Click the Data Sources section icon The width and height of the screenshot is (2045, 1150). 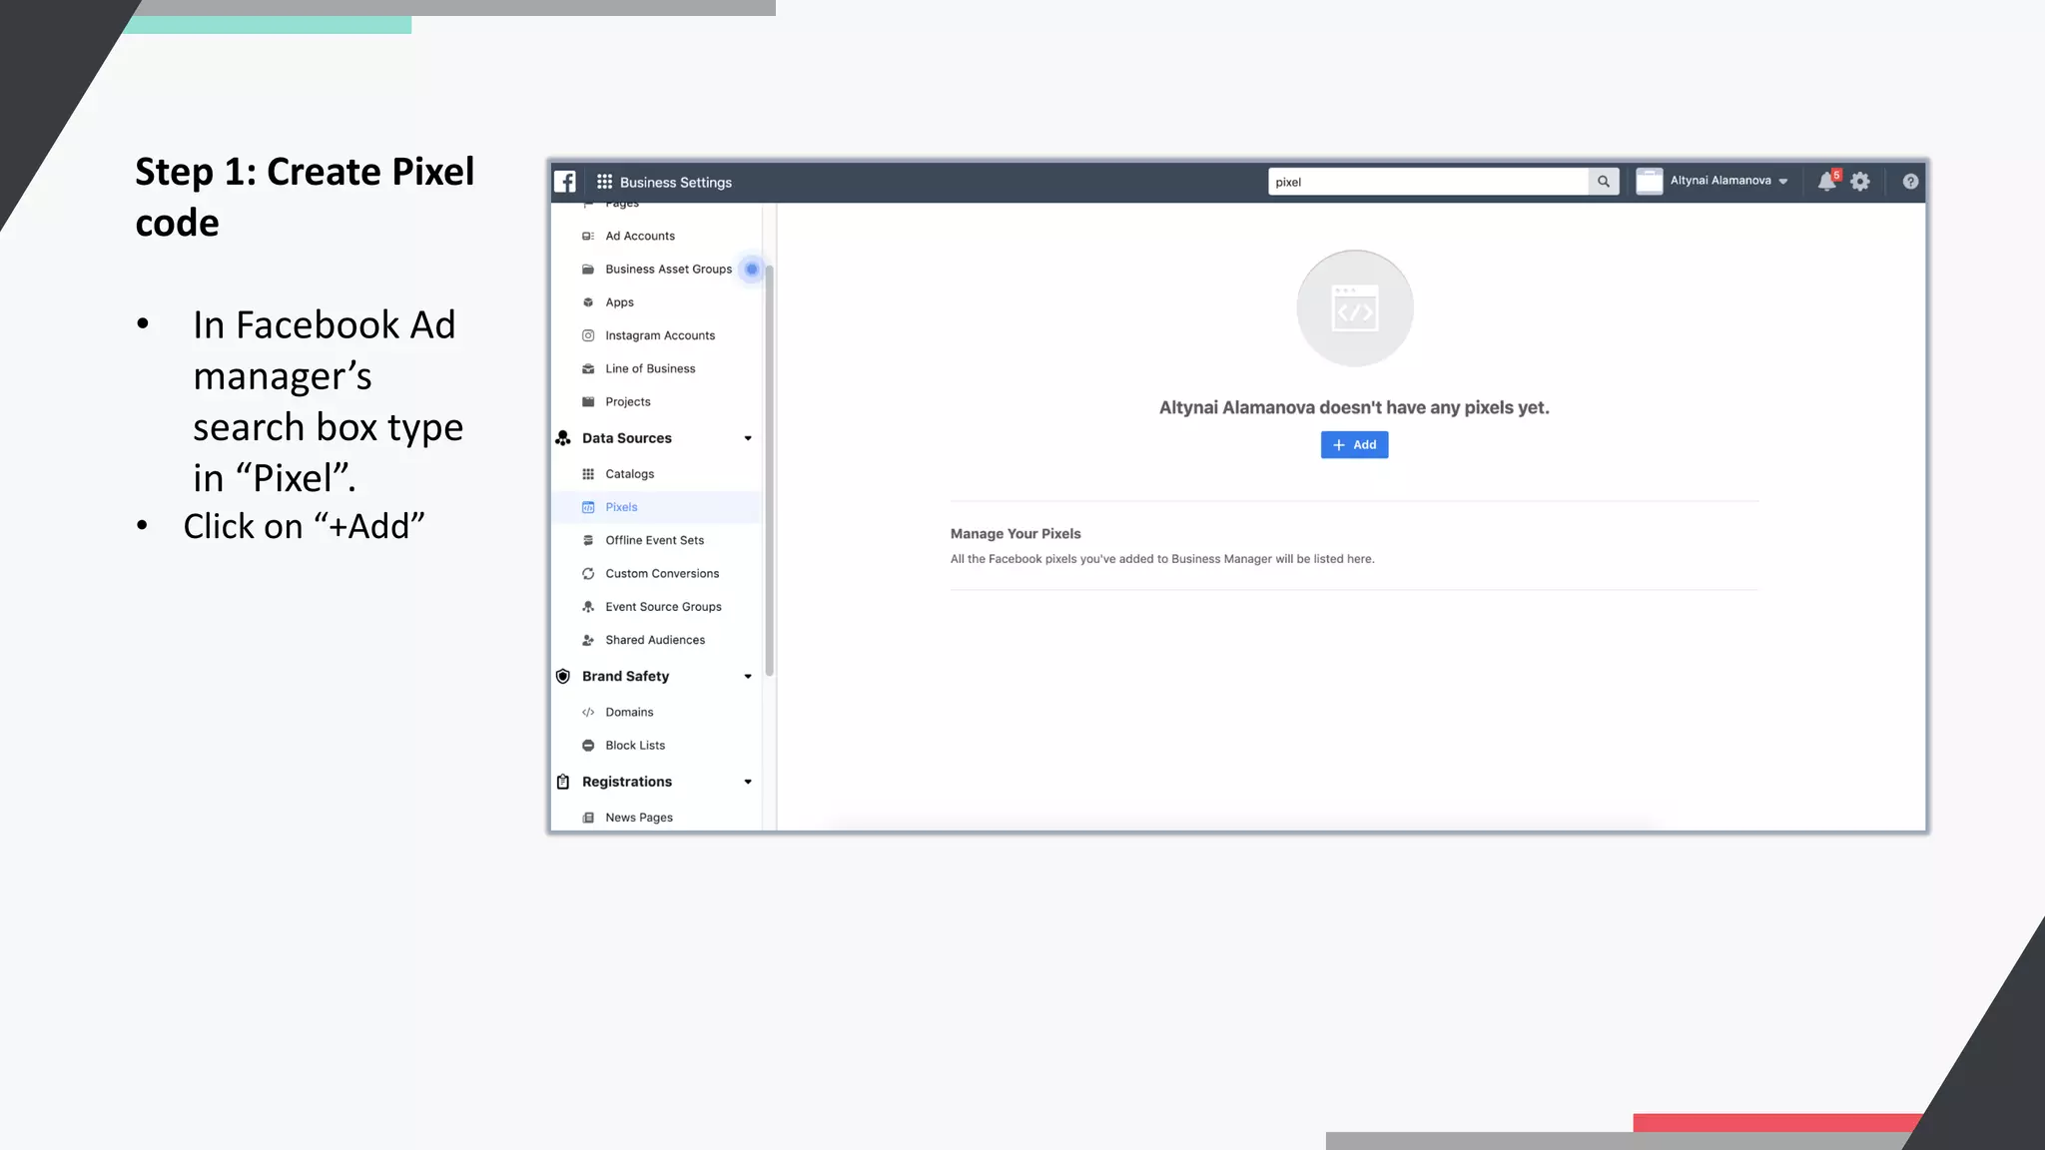point(563,438)
